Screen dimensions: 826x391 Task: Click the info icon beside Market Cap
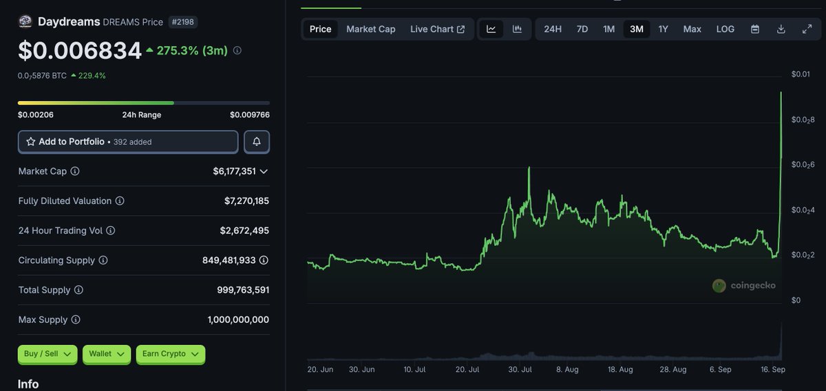[x=75, y=171]
